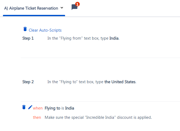Click the bold word India in Step 1
This screenshot has height=131, width=180.
point(114,38)
